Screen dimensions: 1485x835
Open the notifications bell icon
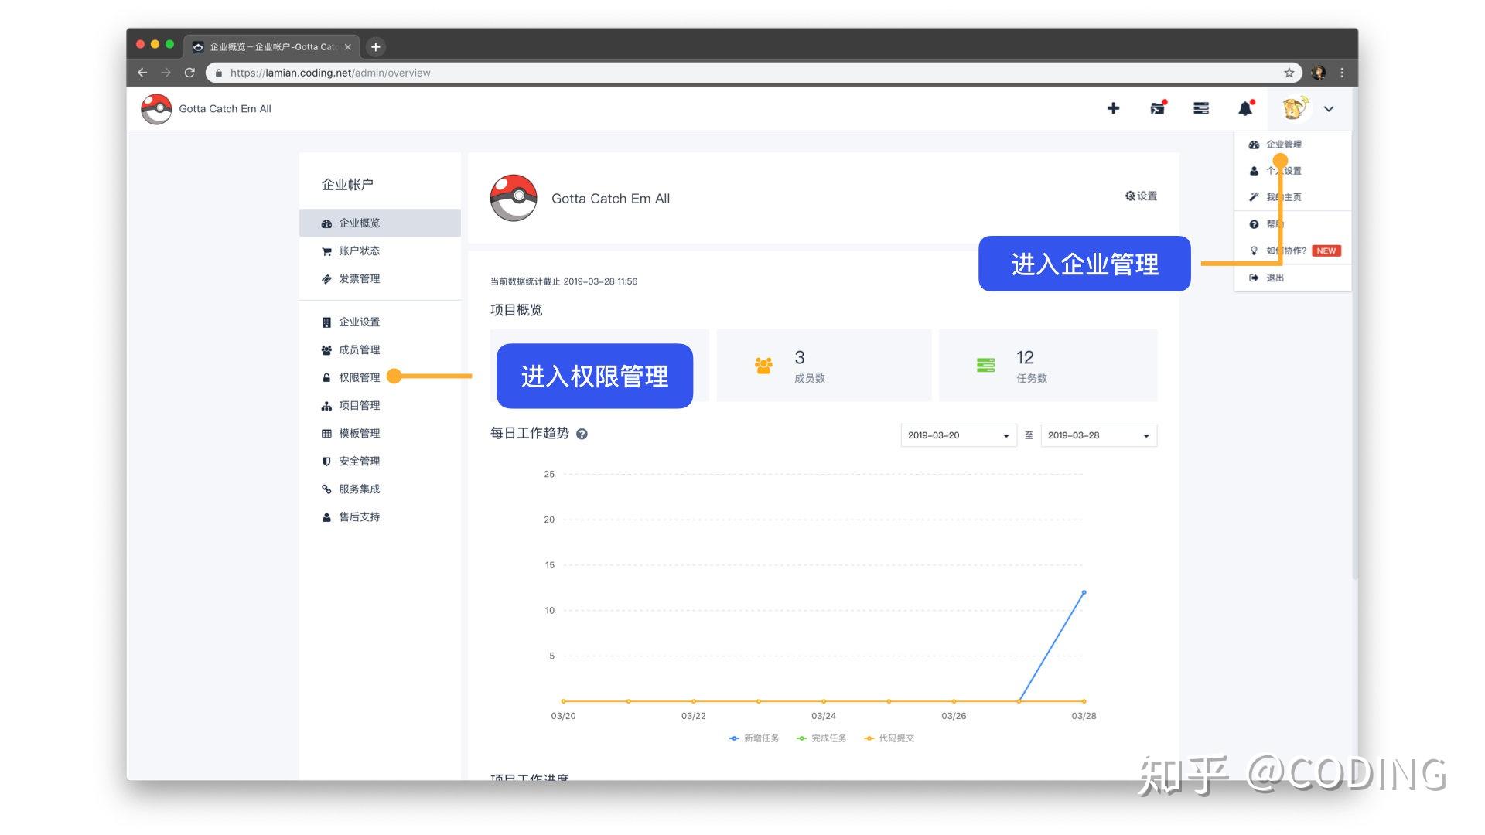pos(1245,108)
